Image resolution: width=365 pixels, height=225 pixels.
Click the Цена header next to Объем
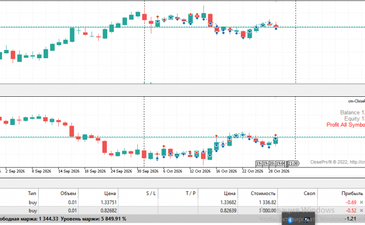click(x=110, y=193)
